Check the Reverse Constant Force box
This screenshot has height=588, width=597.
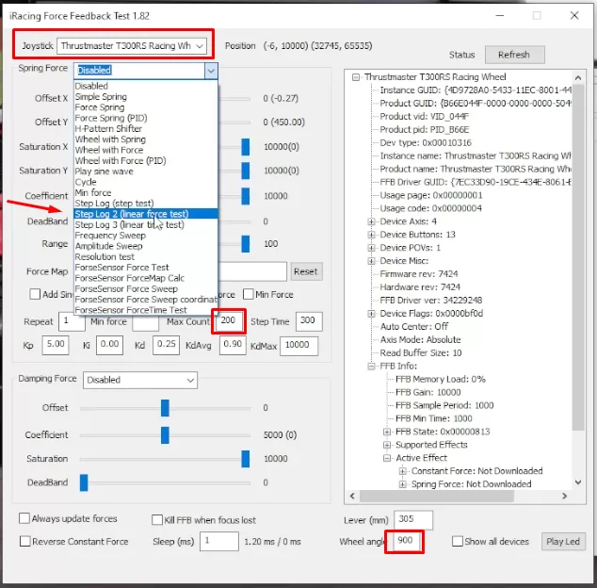[x=25, y=541]
